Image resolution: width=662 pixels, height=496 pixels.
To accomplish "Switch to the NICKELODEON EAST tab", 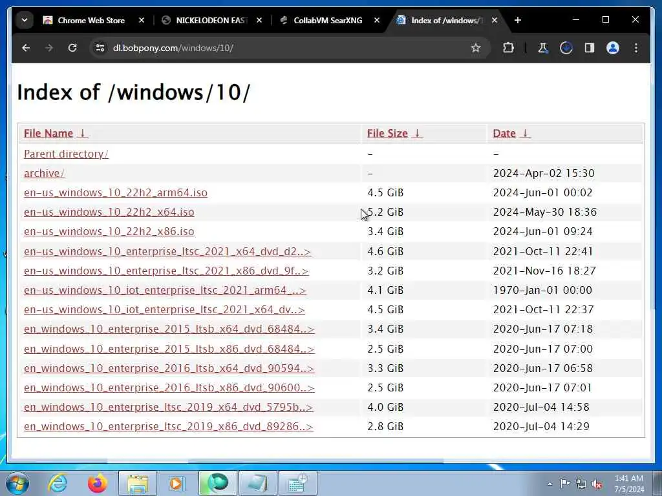I will (212, 20).
